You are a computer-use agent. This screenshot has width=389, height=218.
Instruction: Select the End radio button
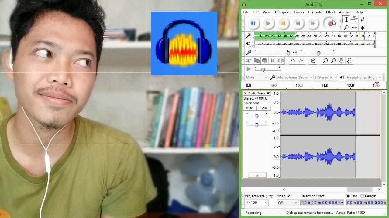(348, 196)
